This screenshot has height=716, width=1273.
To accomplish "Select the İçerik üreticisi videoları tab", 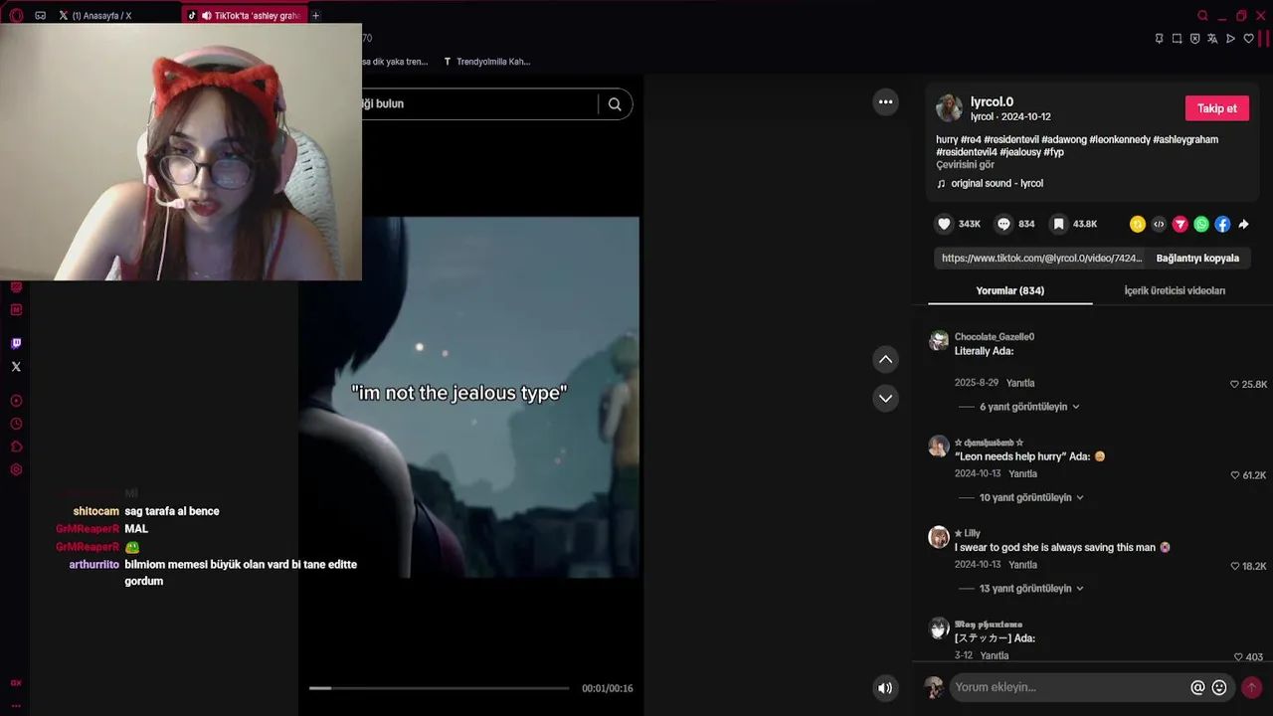I will pyautogui.click(x=1175, y=290).
